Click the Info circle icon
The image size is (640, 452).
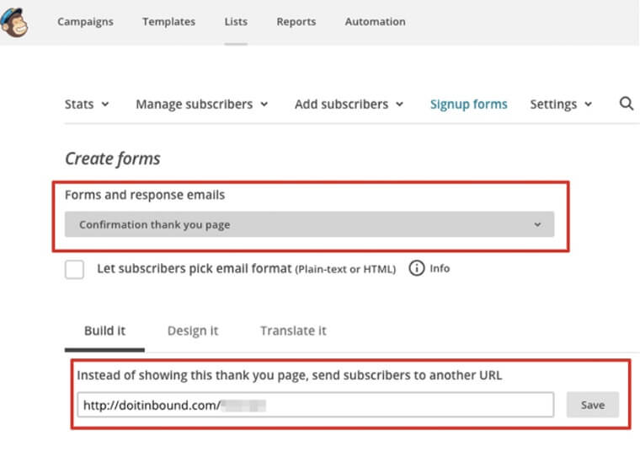pyautogui.click(x=416, y=269)
